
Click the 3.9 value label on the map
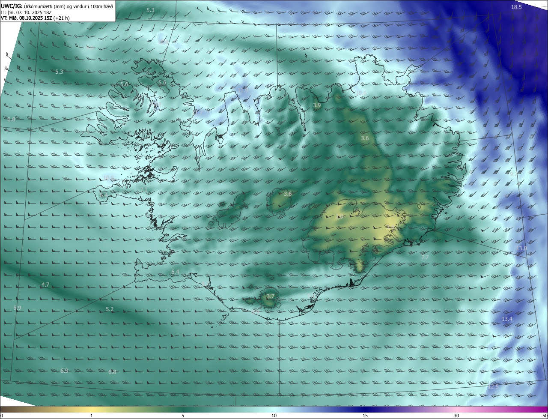[317, 105]
